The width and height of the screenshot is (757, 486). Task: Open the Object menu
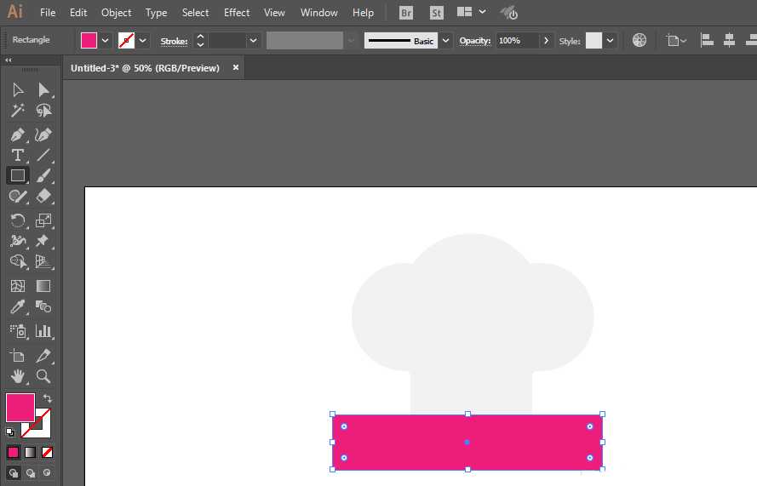point(116,13)
